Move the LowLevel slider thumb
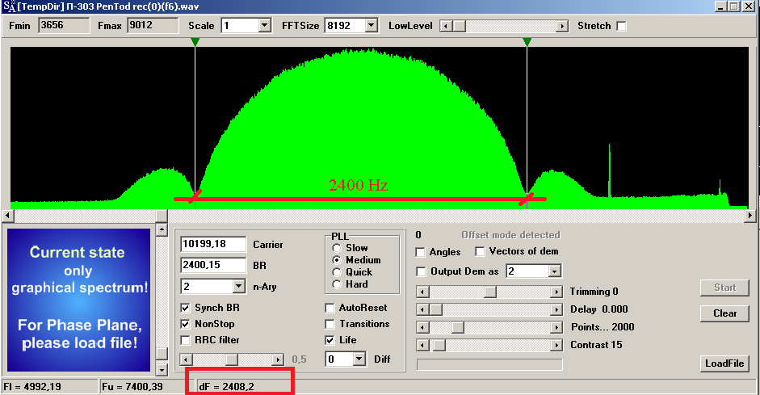Image resolution: width=760 pixels, height=395 pixels. pyautogui.click(x=459, y=26)
